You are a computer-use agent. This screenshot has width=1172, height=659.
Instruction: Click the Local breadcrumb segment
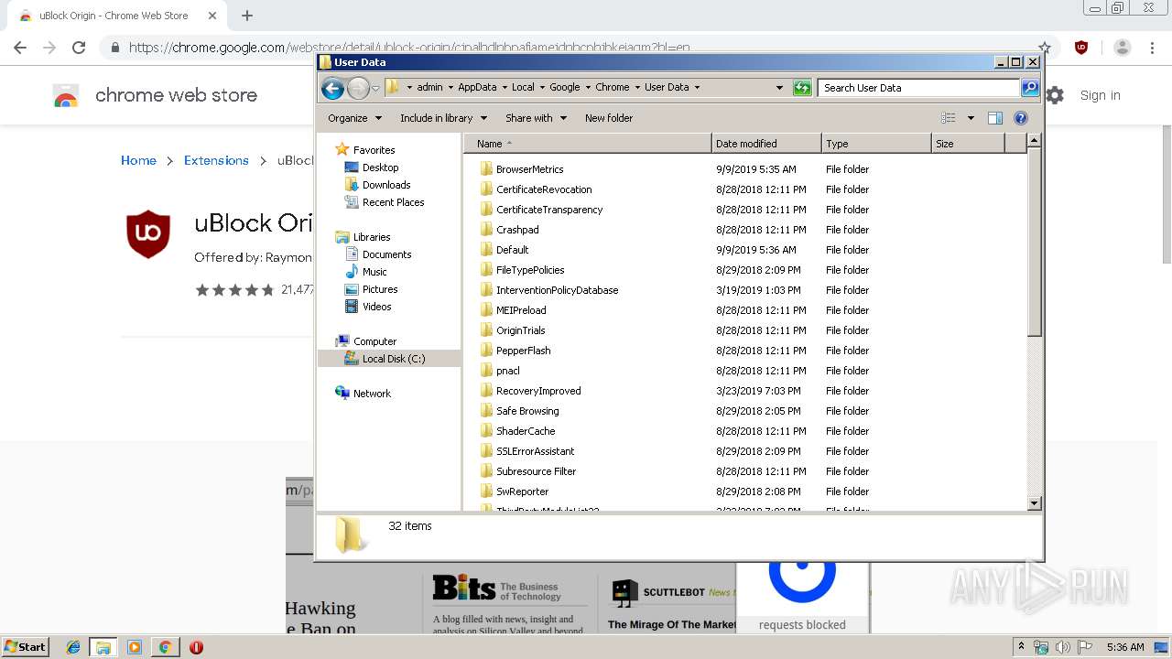(523, 88)
